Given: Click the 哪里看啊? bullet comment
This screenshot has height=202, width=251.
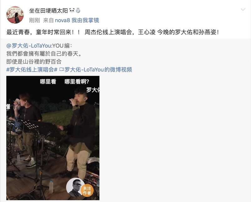Looking at the screenshot, I should coord(77,82).
